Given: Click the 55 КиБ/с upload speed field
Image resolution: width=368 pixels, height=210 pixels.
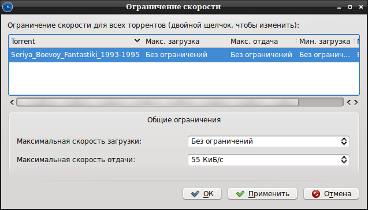Looking at the screenshot, I should pos(269,160).
